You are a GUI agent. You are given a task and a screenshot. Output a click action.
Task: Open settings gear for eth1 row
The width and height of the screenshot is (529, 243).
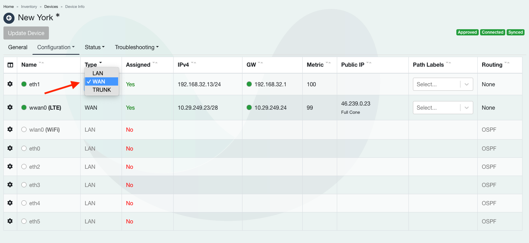pyautogui.click(x=10, y=84)
